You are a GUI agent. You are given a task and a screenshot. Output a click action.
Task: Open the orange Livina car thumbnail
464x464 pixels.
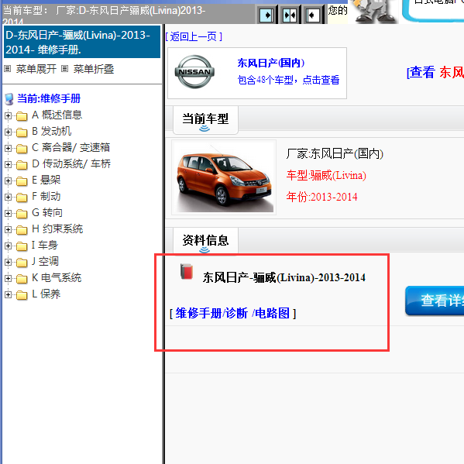click(224, 177)
